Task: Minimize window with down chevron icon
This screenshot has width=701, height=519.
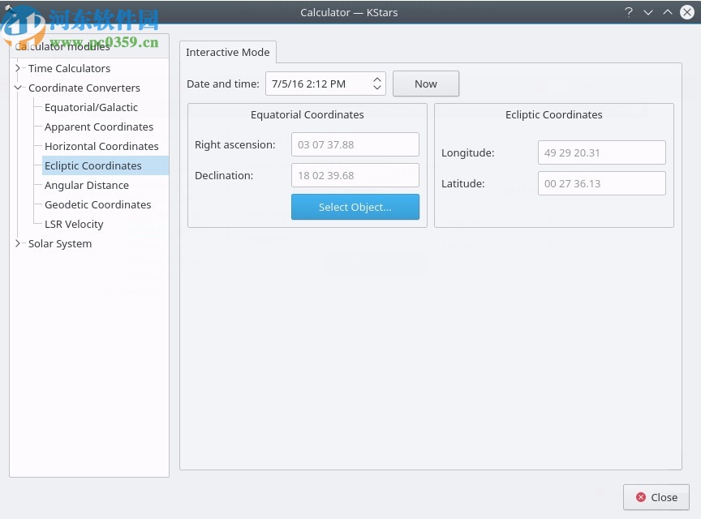Action: pos(647,12)
